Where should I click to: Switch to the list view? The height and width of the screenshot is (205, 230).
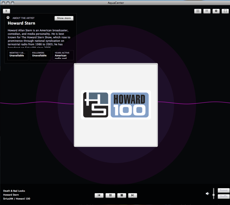point(207,11)
